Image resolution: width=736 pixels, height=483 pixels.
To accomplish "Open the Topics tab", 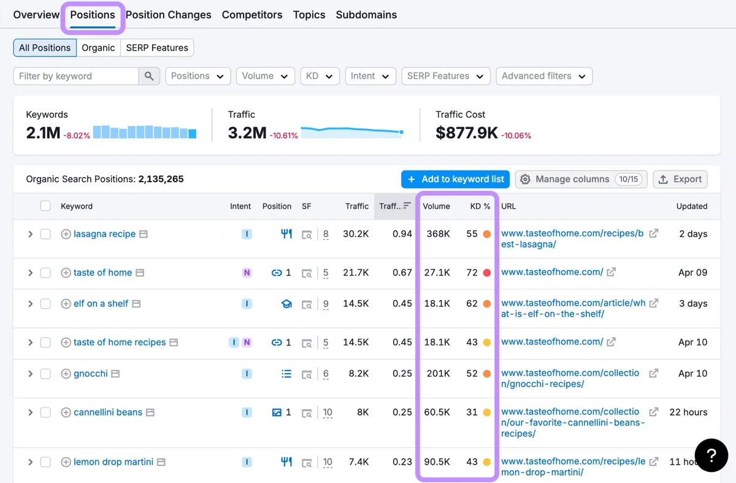I will tap(309, 15).
